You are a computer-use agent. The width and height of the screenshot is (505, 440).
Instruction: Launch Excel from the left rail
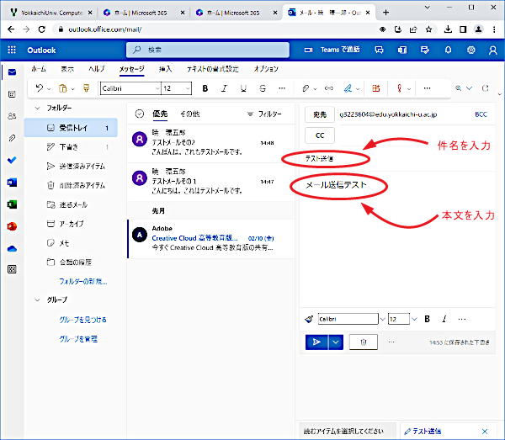pyautogui.click(x=12, y=204)
